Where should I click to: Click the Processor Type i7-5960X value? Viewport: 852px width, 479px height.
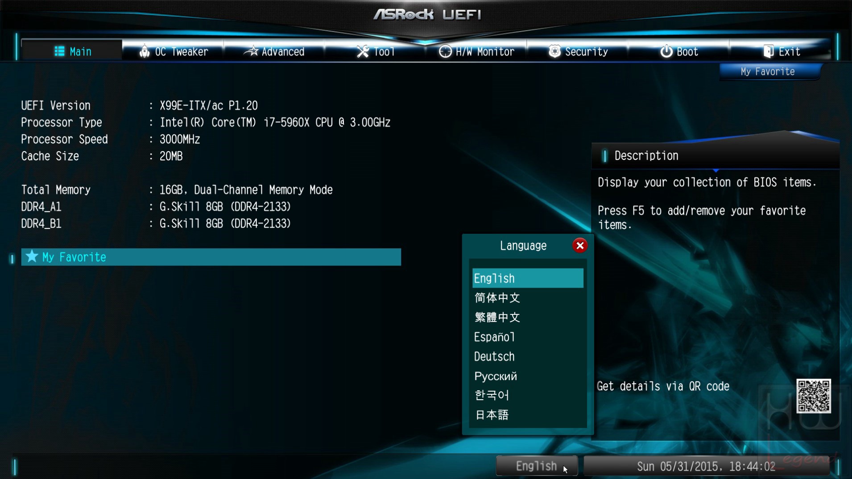point(275,123)
